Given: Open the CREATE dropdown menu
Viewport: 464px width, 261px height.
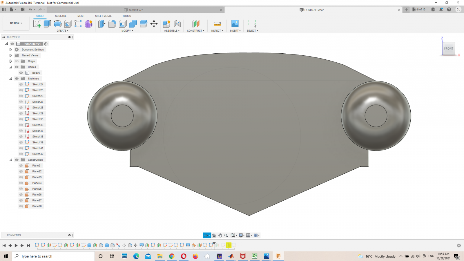Looking at the screenshot, I should pyautogui.click(x=63, y=31).
